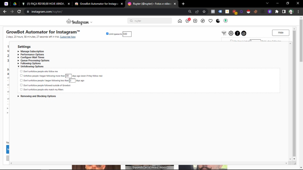The image size is (303, 170).
Task: Enable Don't unfollow people who follow me
Action: click(21, 71)
